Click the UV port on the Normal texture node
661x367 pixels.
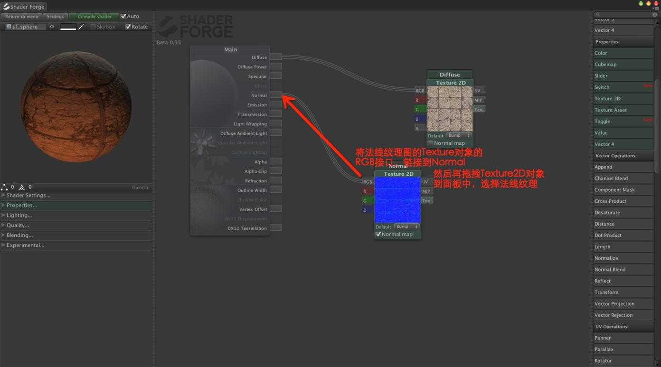pyautogui.click(x=427, y=181)
